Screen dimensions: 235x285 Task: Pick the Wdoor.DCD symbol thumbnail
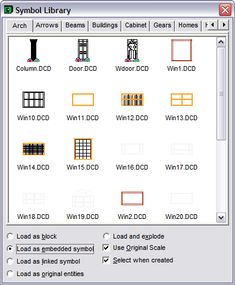pyautogui.click(x=132, y=51)
